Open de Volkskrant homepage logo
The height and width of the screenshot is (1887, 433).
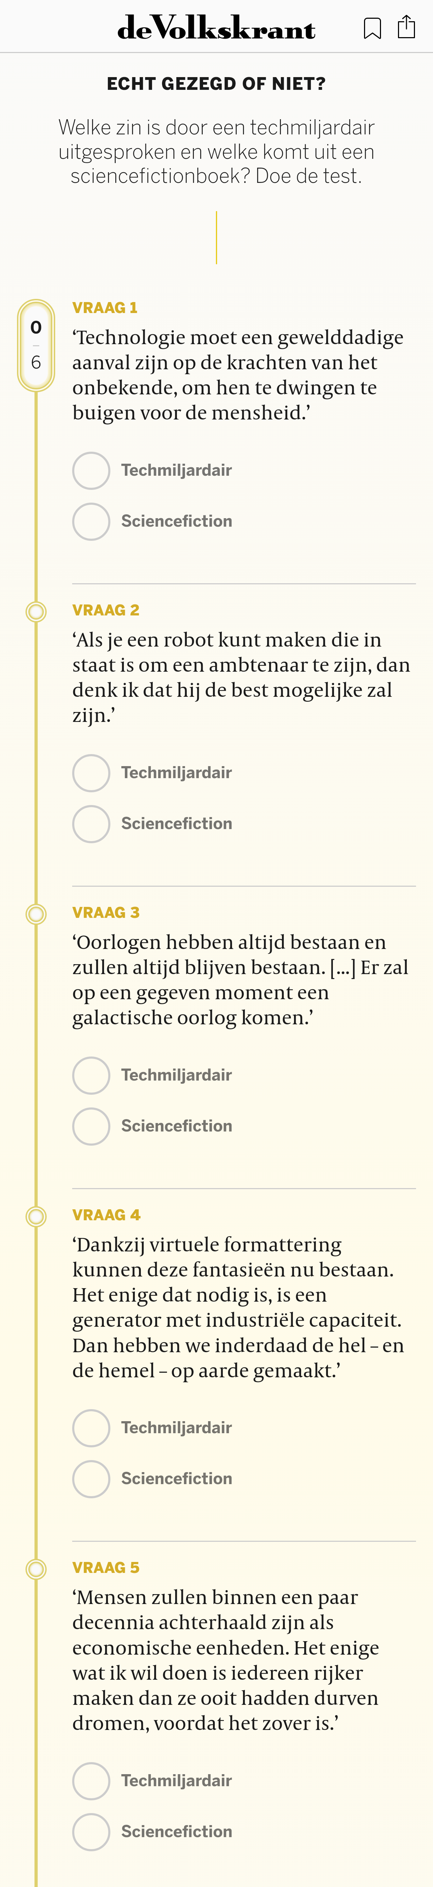[x=216, y=28]
